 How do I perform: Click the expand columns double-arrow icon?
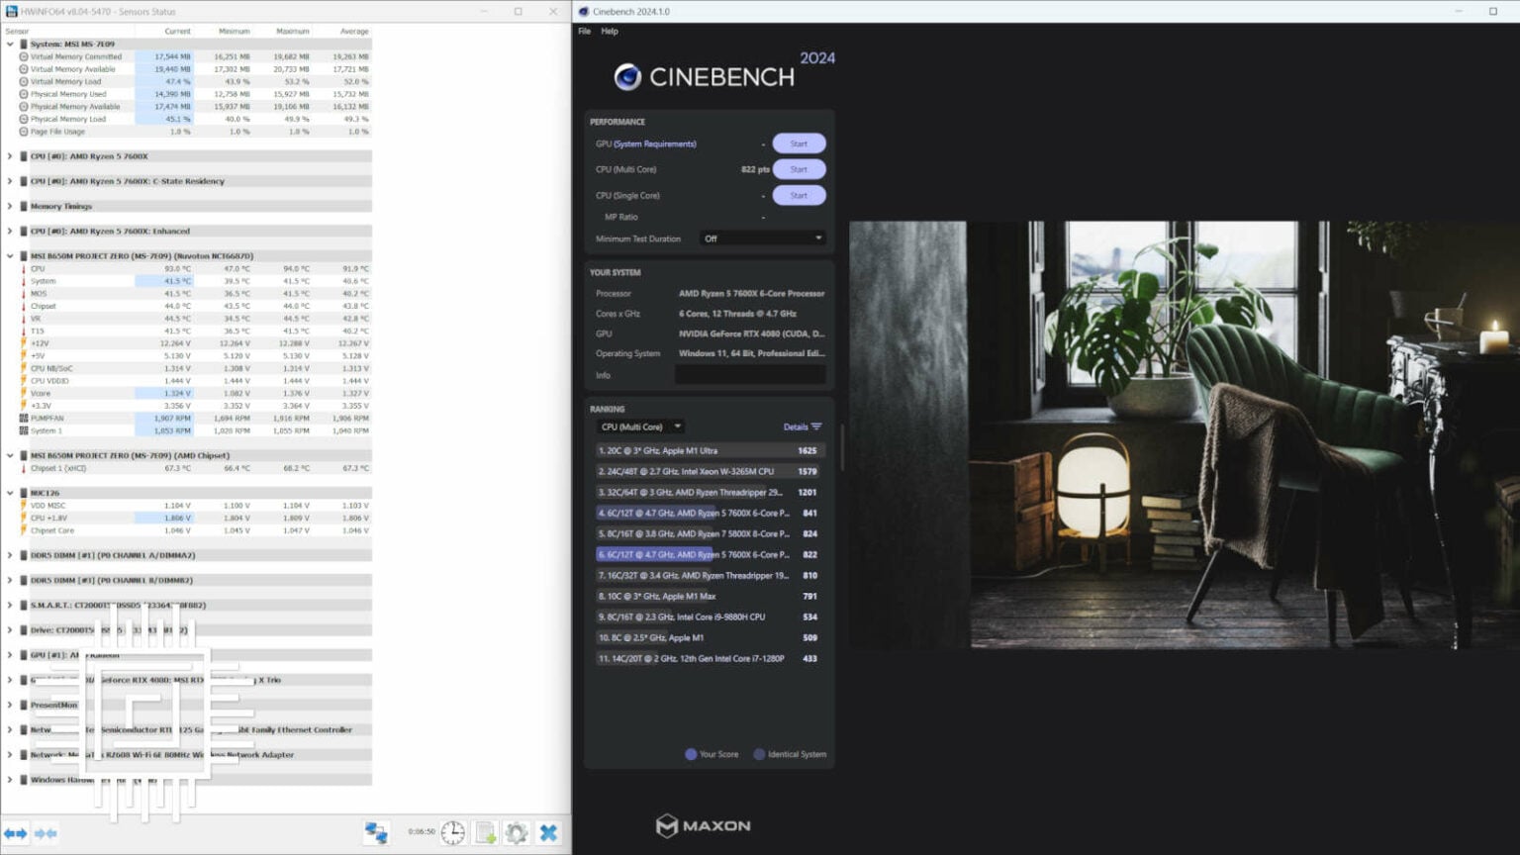pyautogui.click(x=16, y=833)
